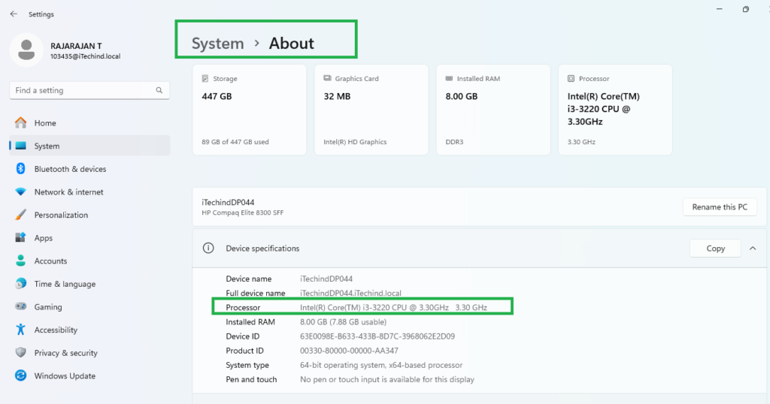Copy the device specifications
The image size is (770, 404).
715,248
